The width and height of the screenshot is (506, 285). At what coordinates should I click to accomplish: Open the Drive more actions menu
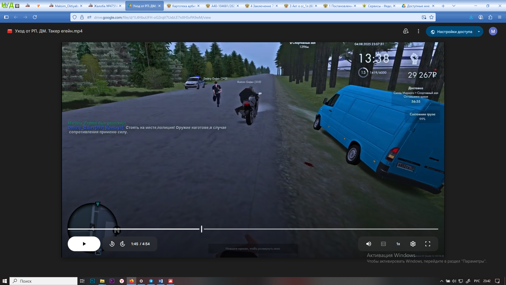pyautogui.click(x=418, y=31)
